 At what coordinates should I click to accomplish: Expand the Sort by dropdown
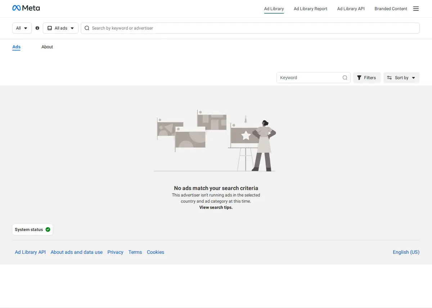[401, 78]
